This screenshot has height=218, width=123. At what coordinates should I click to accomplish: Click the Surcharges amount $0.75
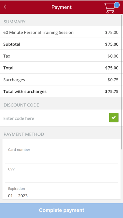113,80
